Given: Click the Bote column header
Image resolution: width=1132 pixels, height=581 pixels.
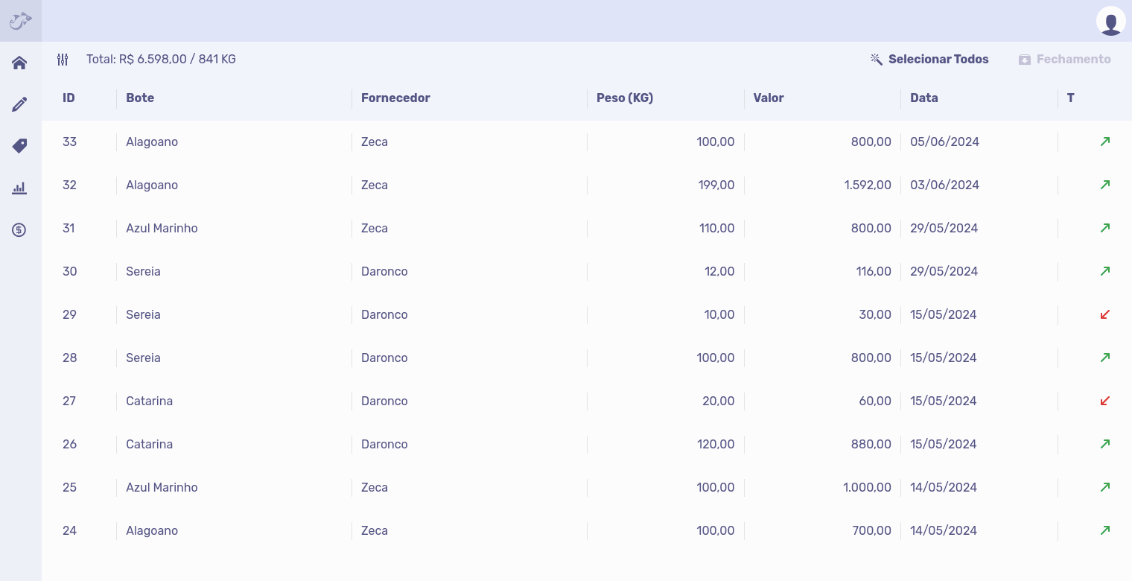Looking at the screenshot, I should coord(140,98).
